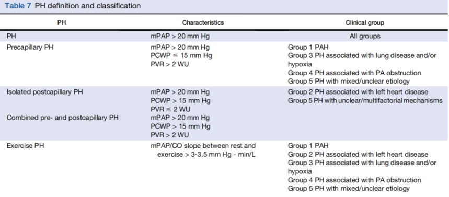The height and width of the screenshot is (197, 449).
Task: Click 'PVR ≤ 2 WU' text
Action: [170, 109]
